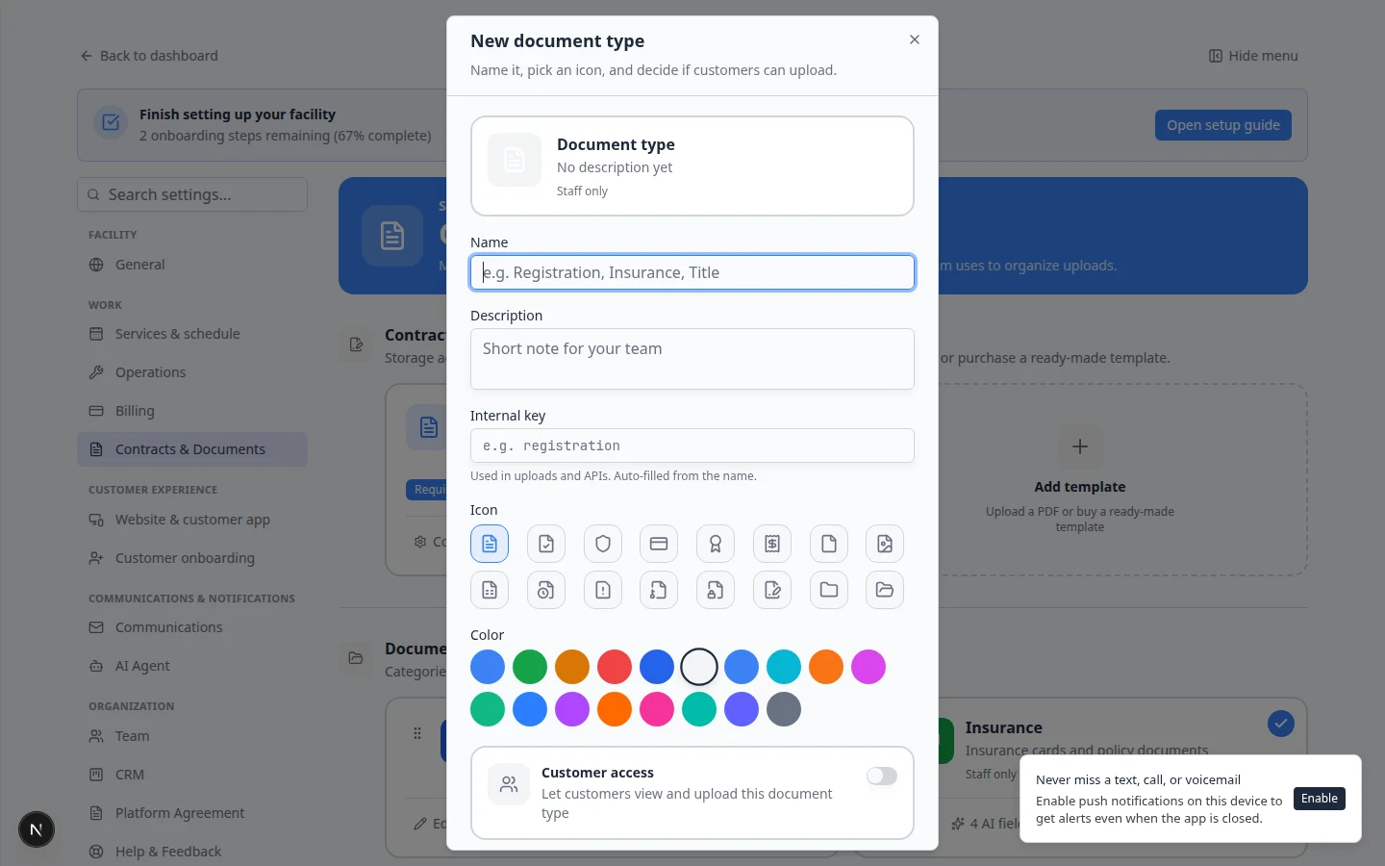Viewport: 1385px width, 866px height.
Task: Pick the gray color swatch
Action: coord(784,709)
